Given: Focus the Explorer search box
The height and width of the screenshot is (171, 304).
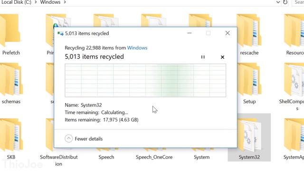Looking at the screenshot, I should [x=298, y=2].
